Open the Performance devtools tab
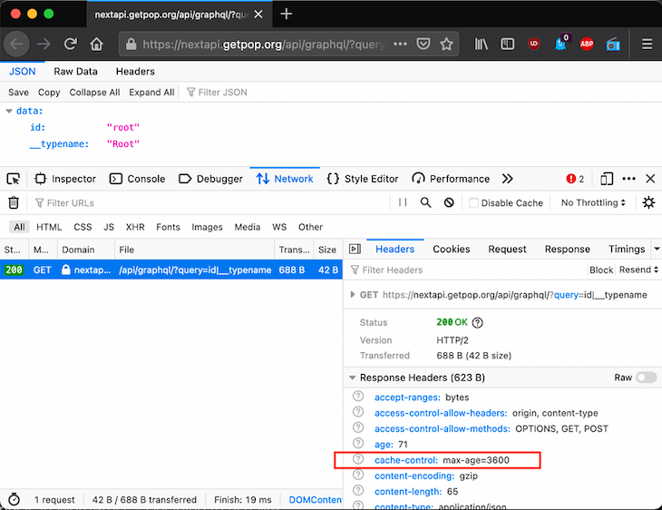The height and width of the screenshot is (510, 662). pyautogui.click(x=451, y=179)
